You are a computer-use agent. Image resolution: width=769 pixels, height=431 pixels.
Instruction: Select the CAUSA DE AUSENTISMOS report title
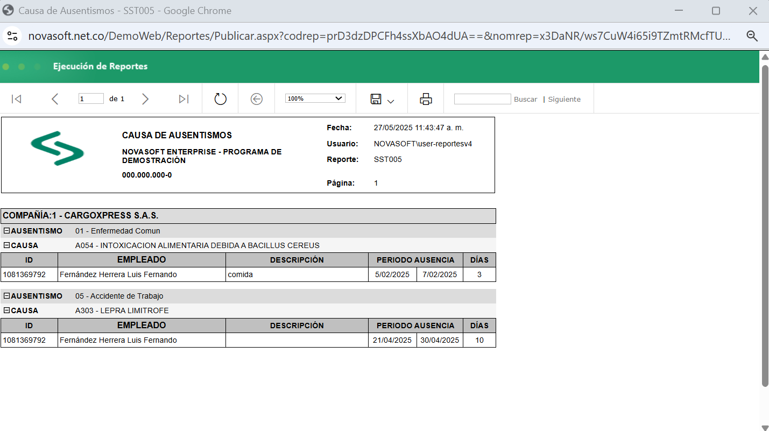point(177,135)
